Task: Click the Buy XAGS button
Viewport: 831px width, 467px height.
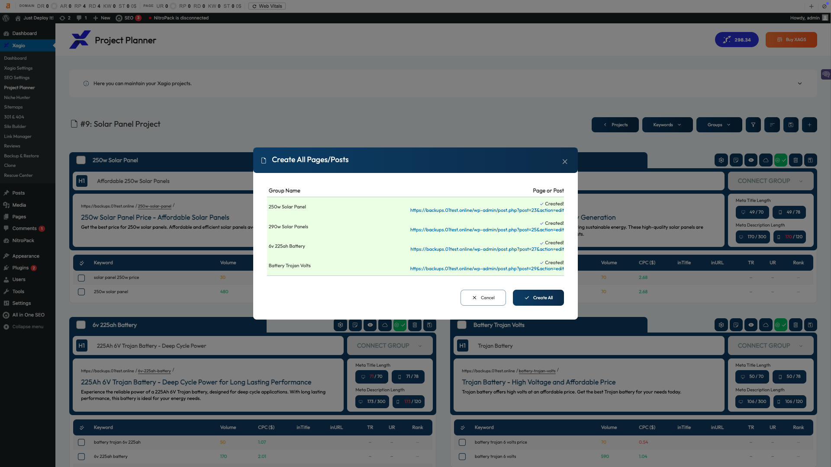Action: tap(791, 40)
